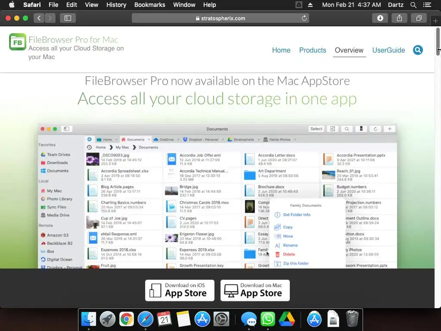Add a new Safari tab
Viewport: 441px width, 331px height.
click(435, 21)
